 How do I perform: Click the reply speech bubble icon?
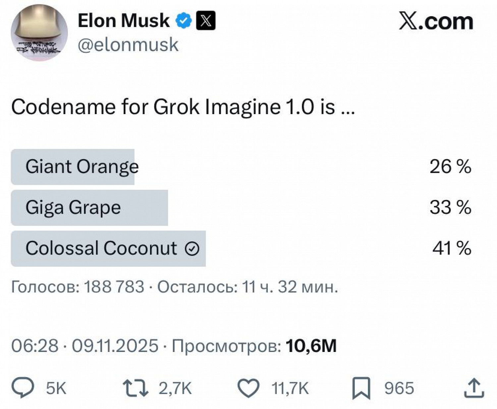coord(23,388)
